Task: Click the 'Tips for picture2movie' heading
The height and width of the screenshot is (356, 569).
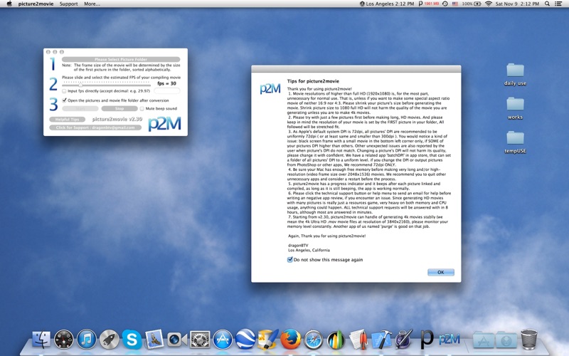Action: pyautogui.click(x=313, y=81)
